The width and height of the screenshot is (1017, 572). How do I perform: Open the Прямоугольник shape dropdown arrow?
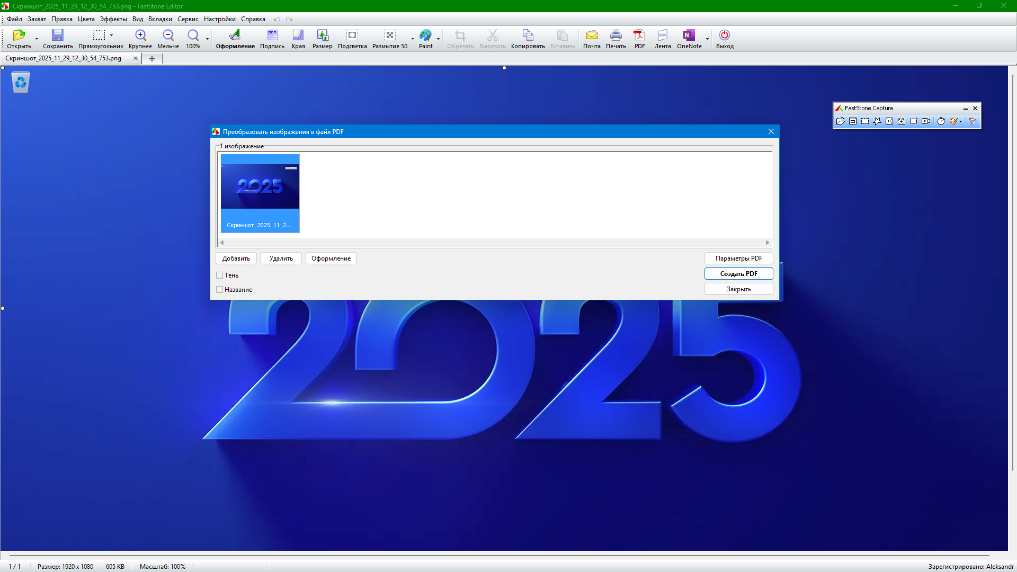coord(111,35)
